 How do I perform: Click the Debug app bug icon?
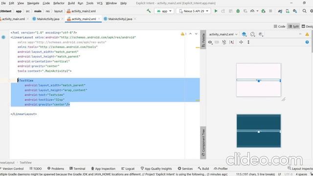coord(238,11)
